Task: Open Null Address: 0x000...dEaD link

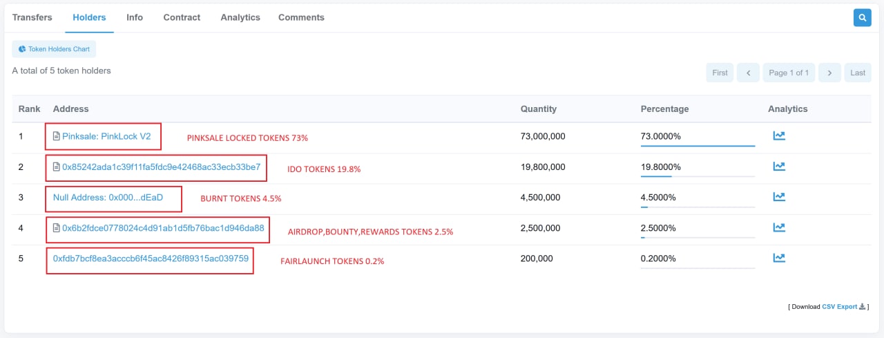Action: pyautogui.click(x=108, y=198)
